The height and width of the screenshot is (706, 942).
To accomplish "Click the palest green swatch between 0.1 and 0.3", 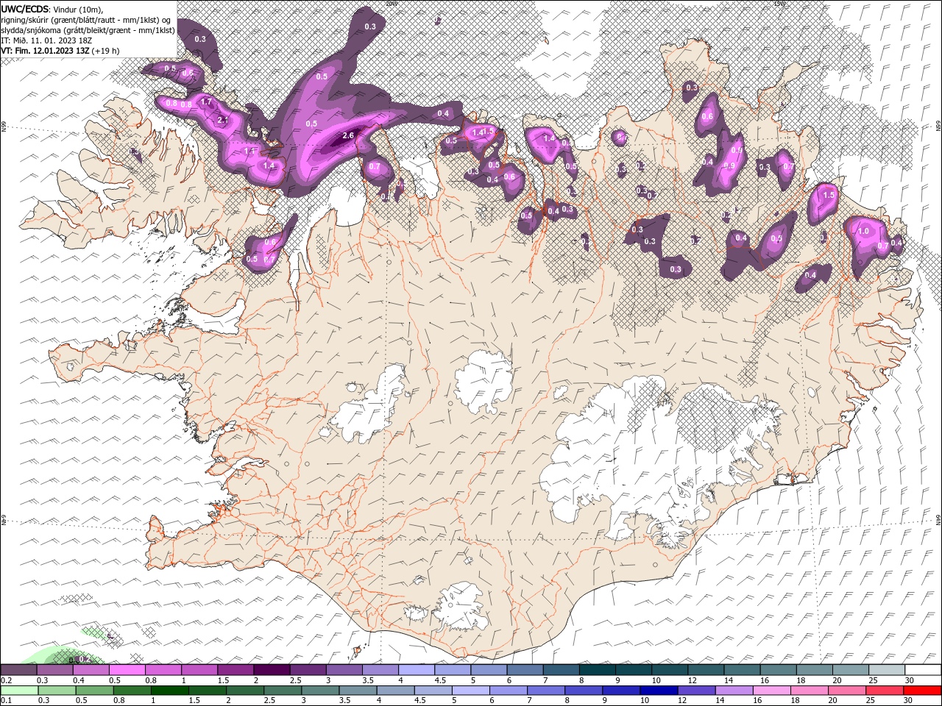I will 20,691.
